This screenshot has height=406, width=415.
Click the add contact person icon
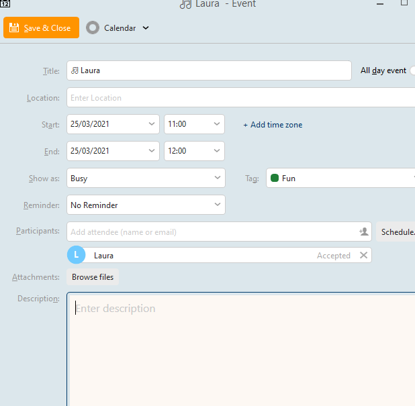364,232
